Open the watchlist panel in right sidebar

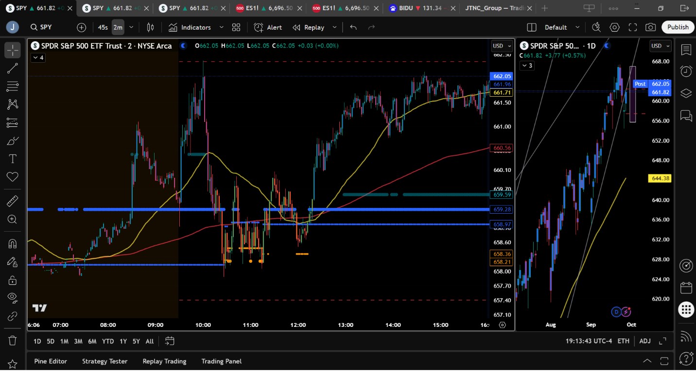point(686,50)
